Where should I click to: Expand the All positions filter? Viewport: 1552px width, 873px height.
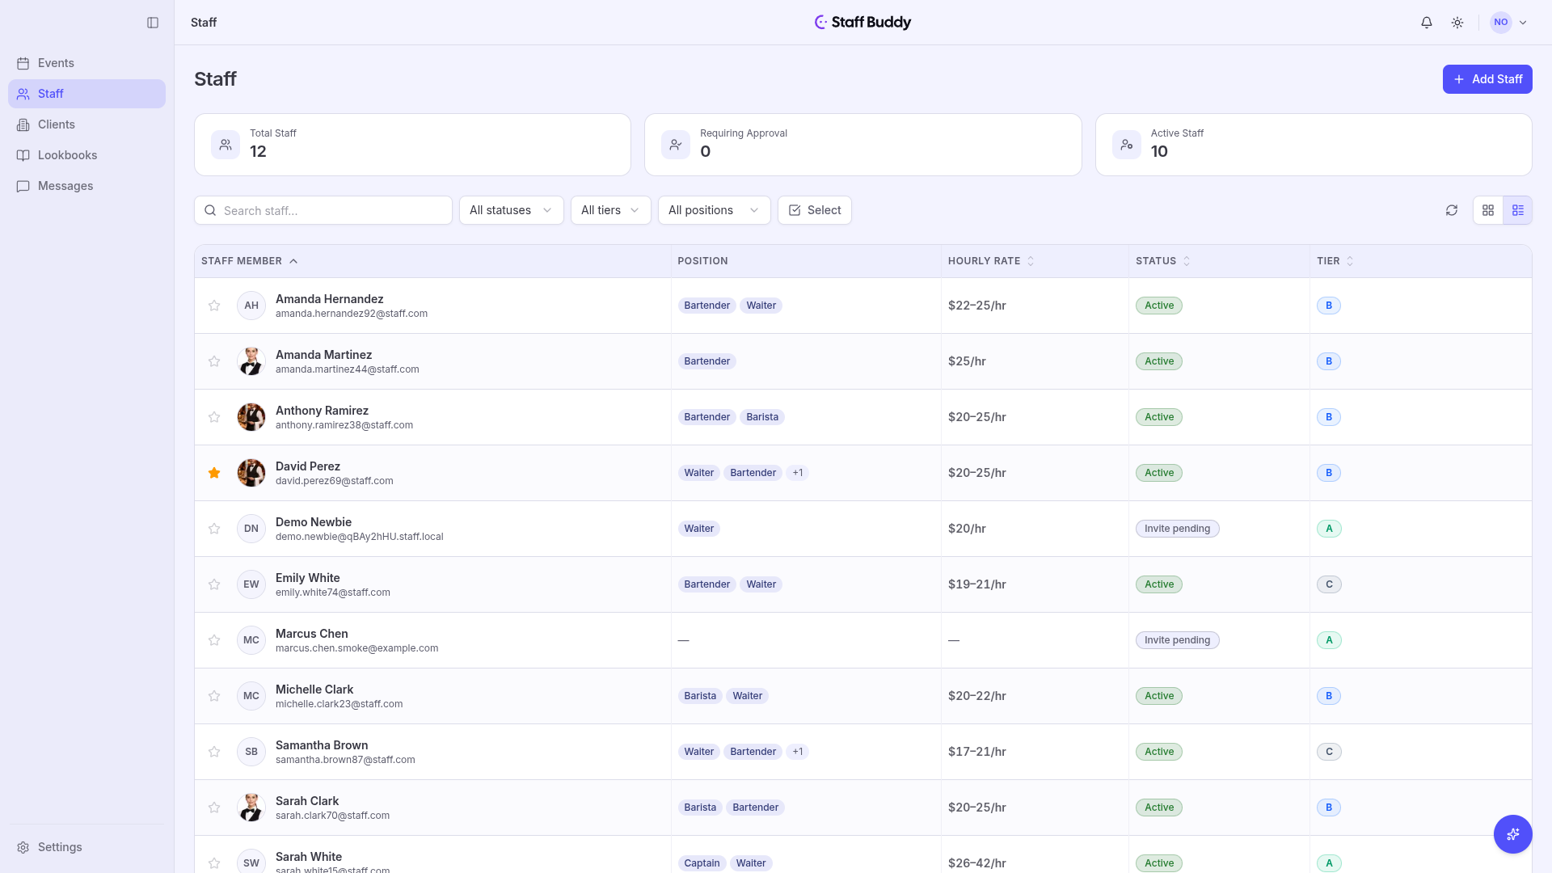coord(715,210)
